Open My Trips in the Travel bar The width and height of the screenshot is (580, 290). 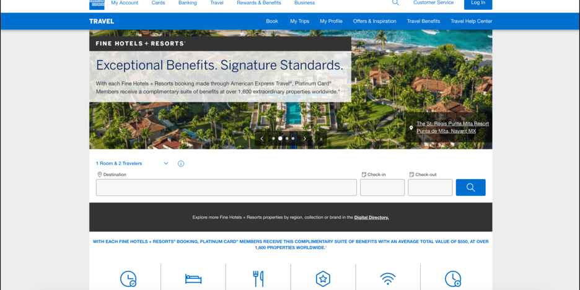(300, 21)
